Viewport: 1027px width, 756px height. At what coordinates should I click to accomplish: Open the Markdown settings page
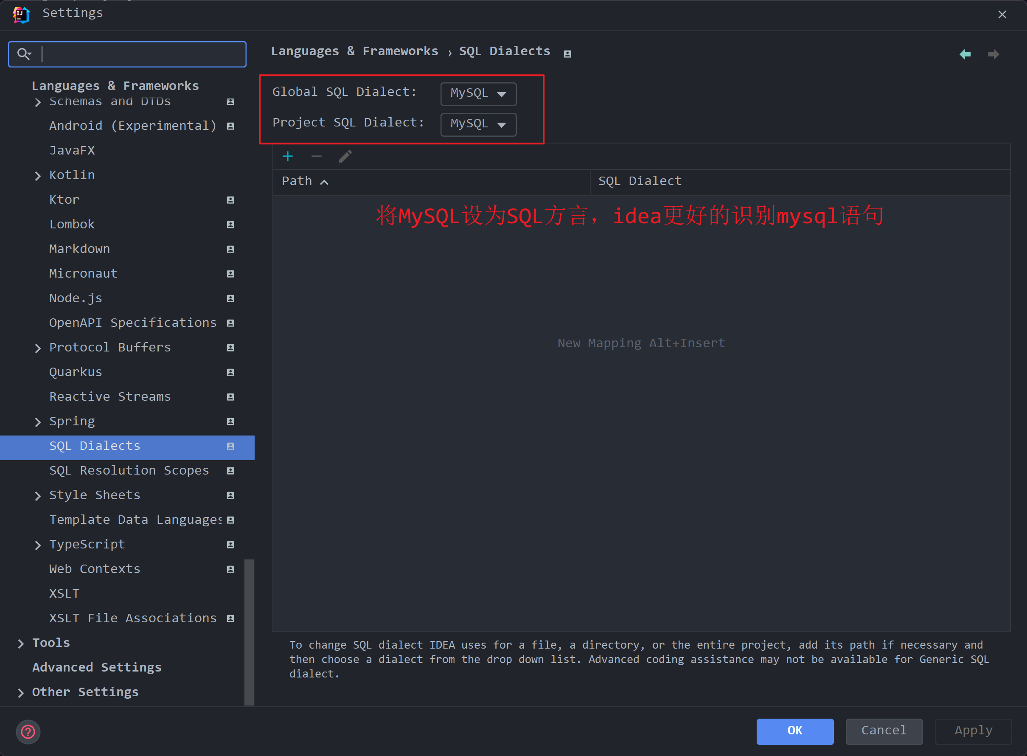[79, 249]
